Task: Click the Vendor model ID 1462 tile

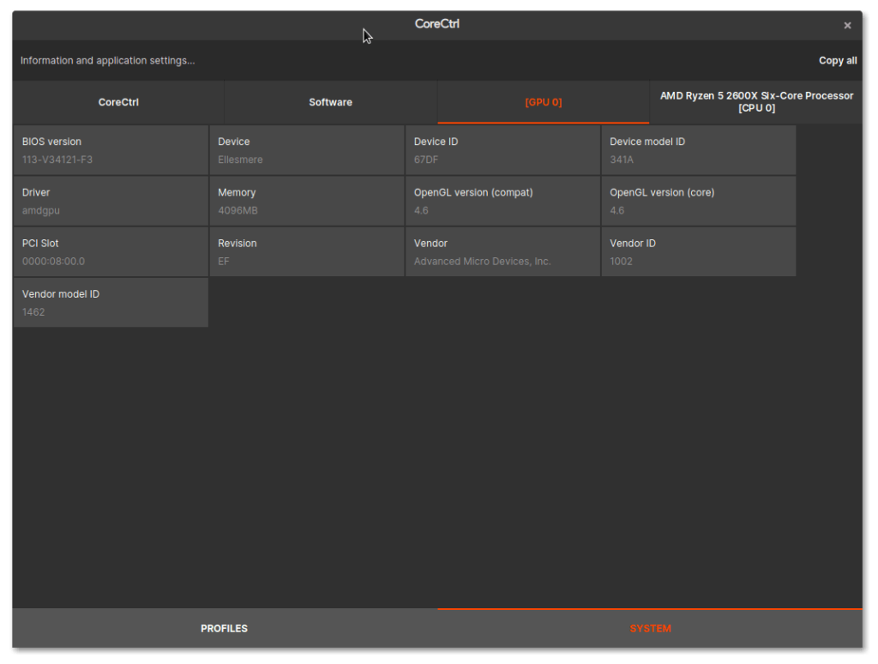Action: pyautogui.click(x=111, y=303)
